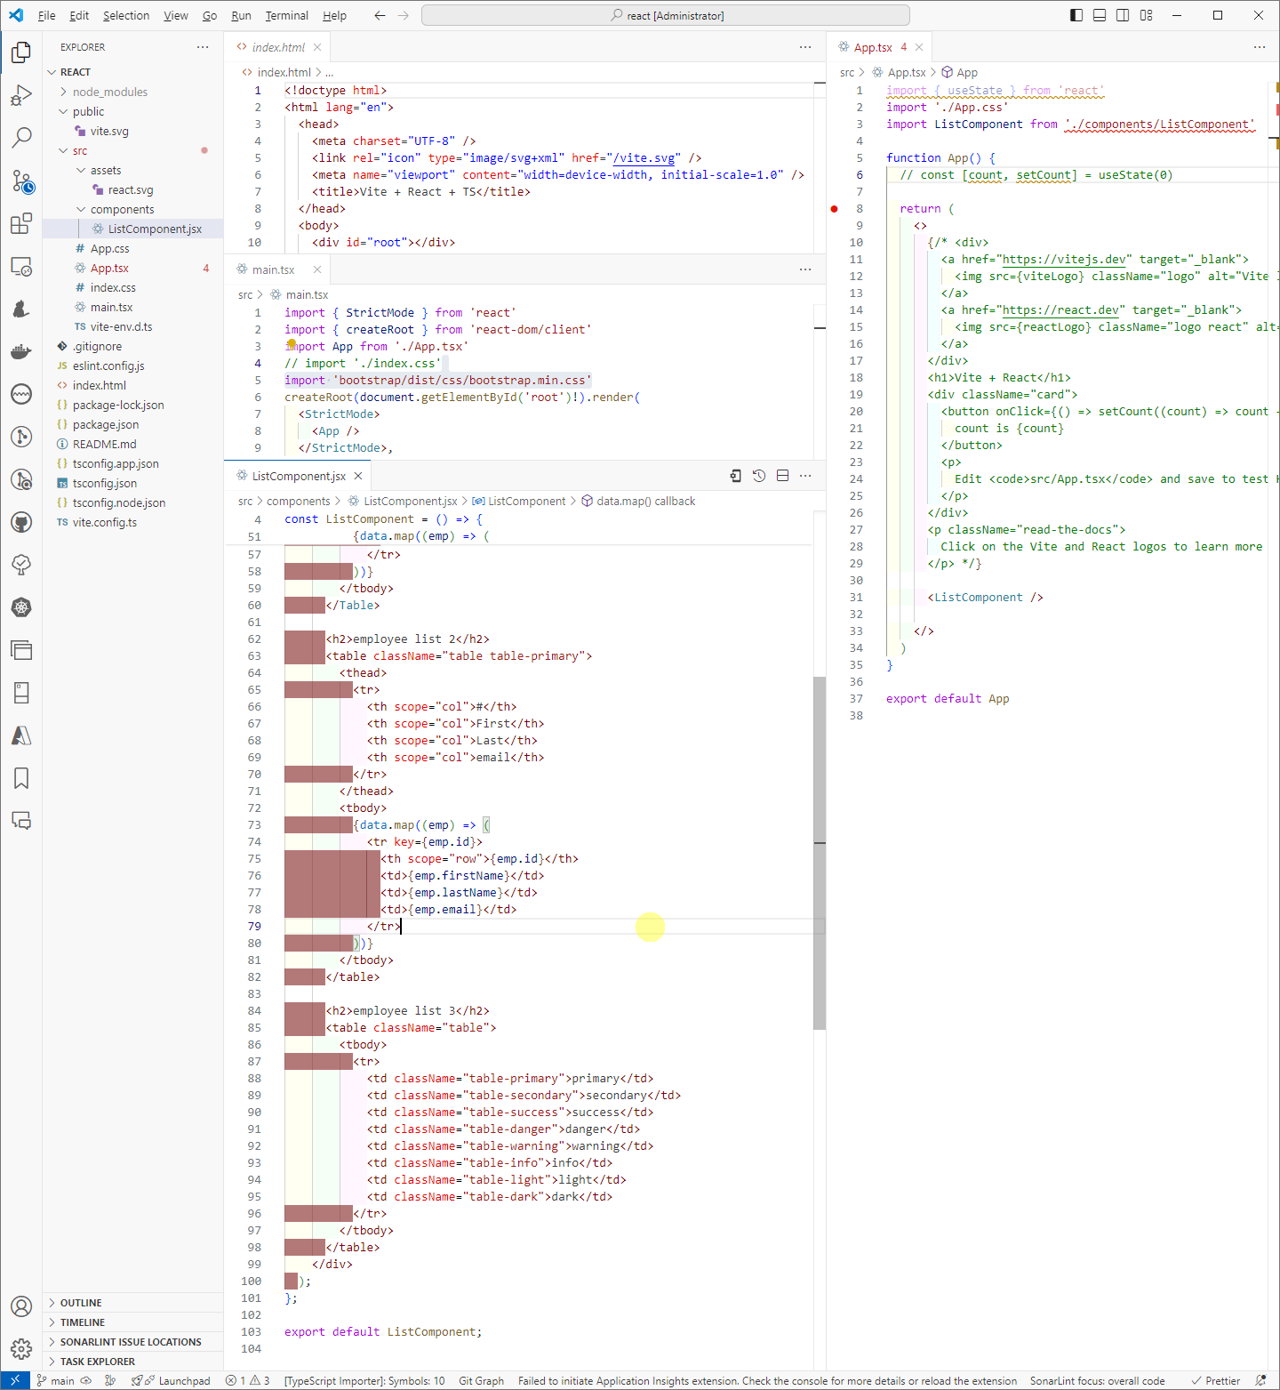Collapse the src folder
The width and height of the screenshot is (1280, 1390).
pos(64,150)
